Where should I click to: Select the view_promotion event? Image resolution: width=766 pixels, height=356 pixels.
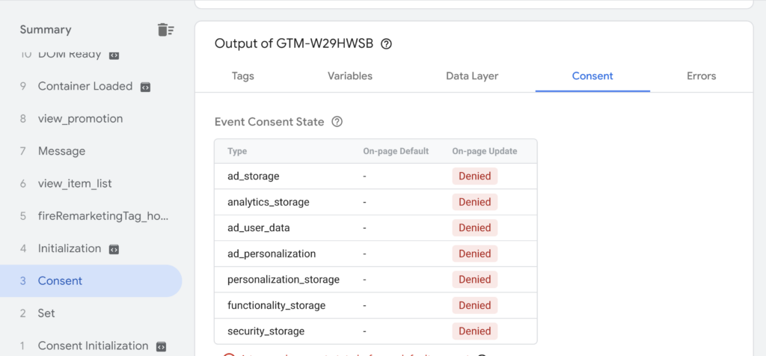[x=80, y=119]
